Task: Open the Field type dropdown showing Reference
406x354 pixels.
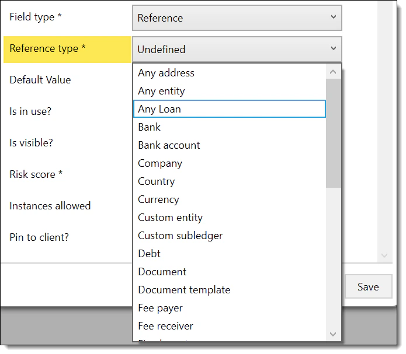Action: [237, 18]
